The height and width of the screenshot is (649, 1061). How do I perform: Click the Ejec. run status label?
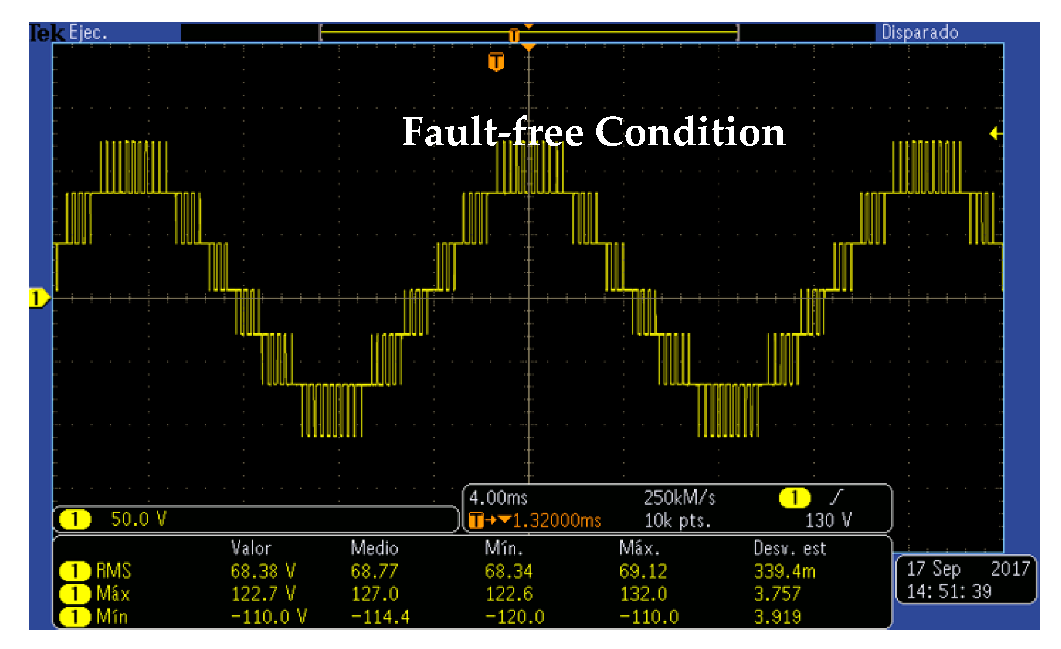coord(88,33)
